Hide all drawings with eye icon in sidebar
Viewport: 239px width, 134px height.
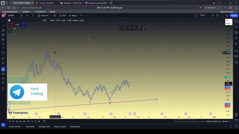pyautogui.click(x=3, y=83)
